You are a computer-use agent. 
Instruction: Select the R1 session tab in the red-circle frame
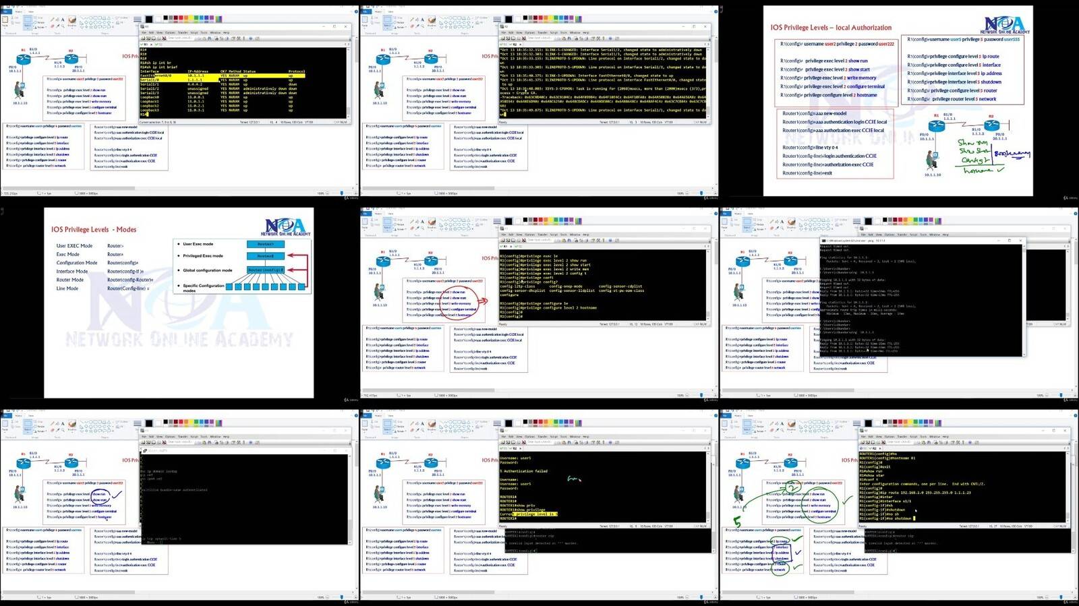[504, 246]
